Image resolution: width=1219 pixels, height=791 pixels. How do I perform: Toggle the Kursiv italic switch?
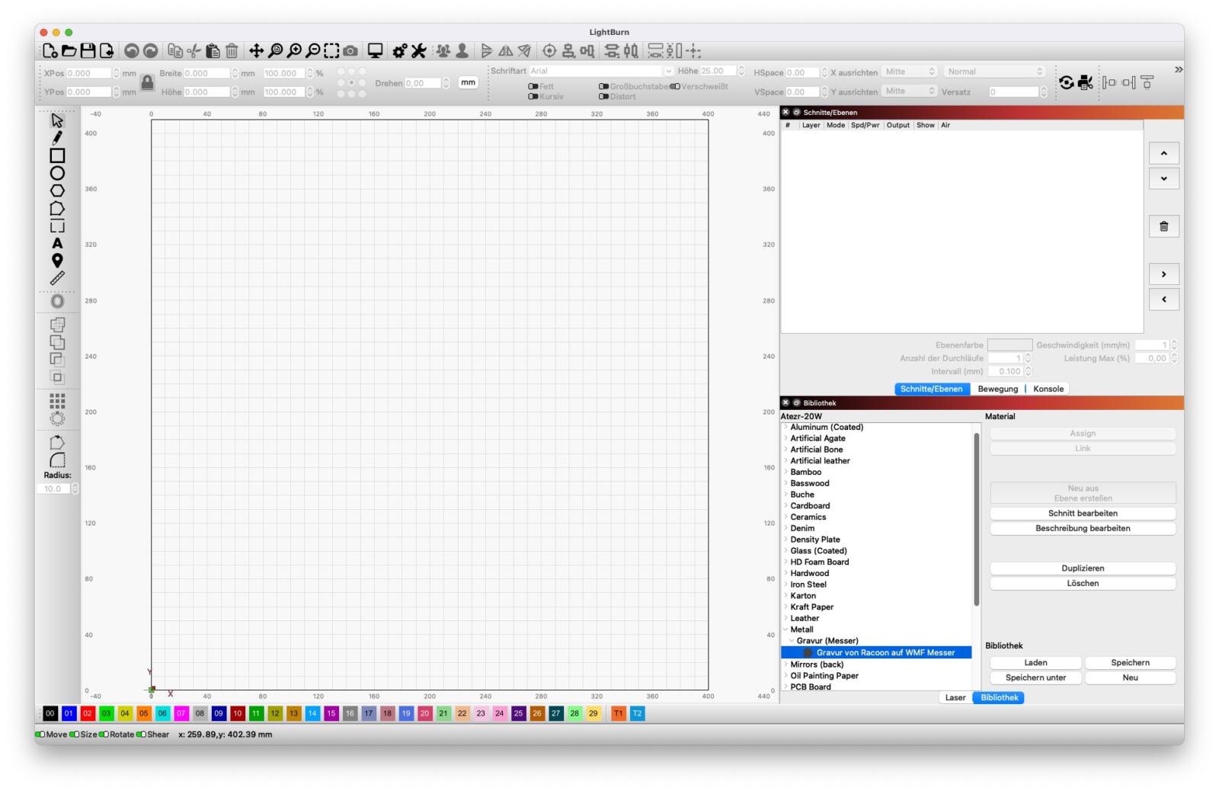[533, 97]
